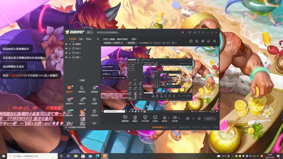Add a new scene with plus button
Screen dimensions: 283x159
pyautogui.click(x=98, y=39)
